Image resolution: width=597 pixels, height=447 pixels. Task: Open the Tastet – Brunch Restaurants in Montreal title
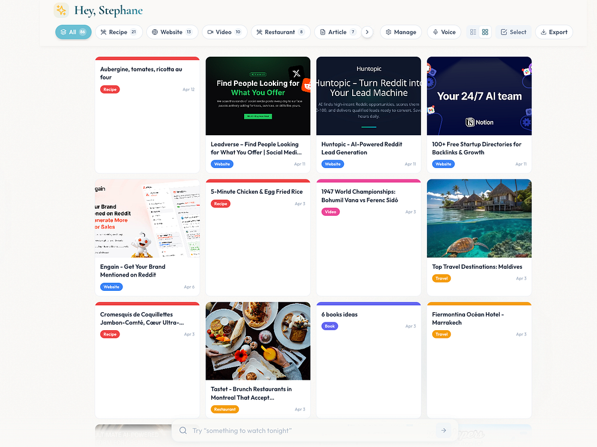click(x=251, y=393)
